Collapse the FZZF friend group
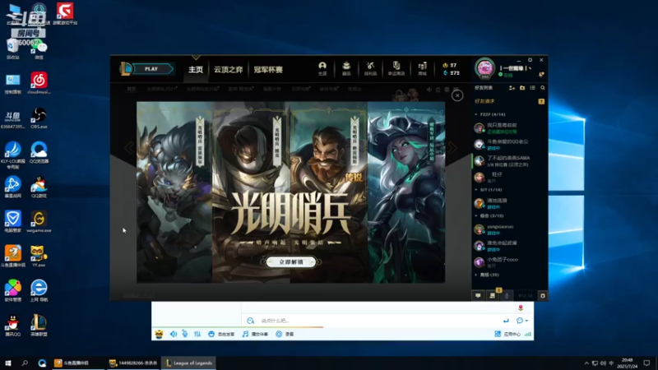 (x=490, y=114)
